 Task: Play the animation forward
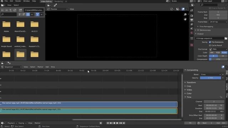tap(117, 123)
